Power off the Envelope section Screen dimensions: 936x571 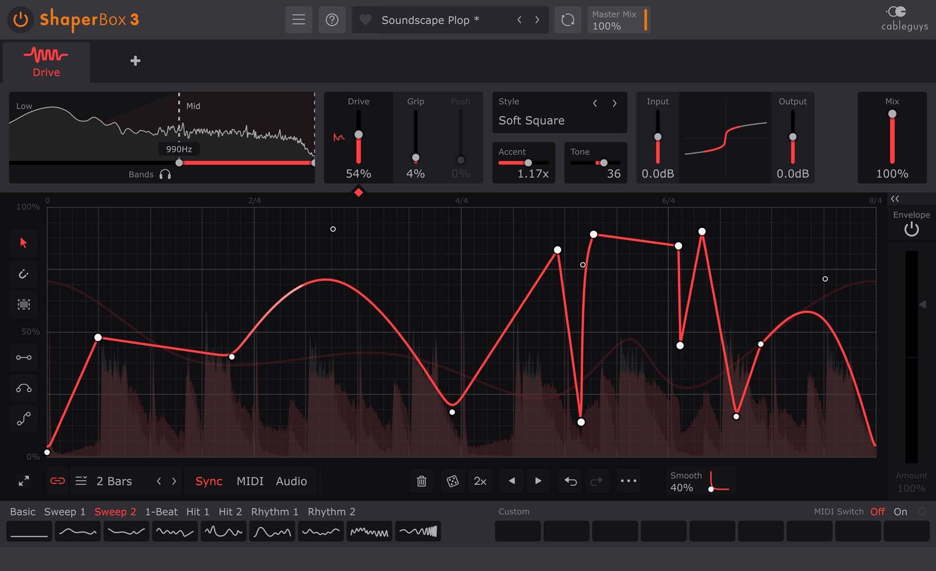click(911, 229)
